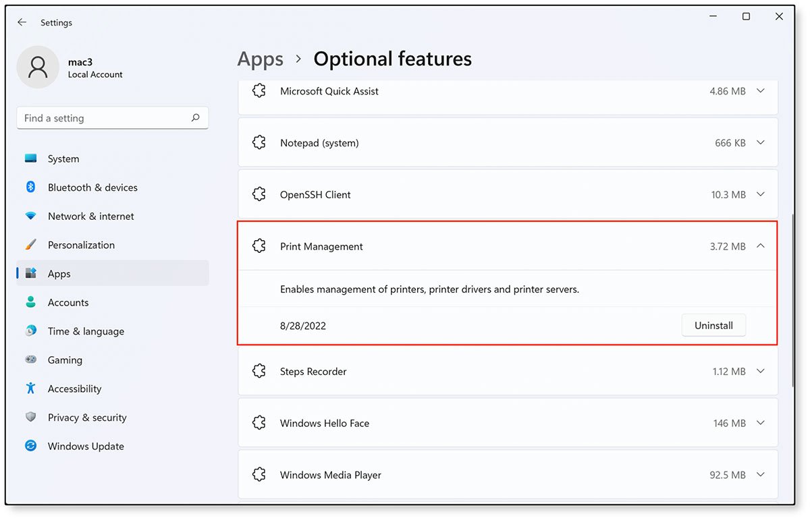Expand Windows Hello Face details
This screenshot has height=520, width=810.
coord(761,424)
